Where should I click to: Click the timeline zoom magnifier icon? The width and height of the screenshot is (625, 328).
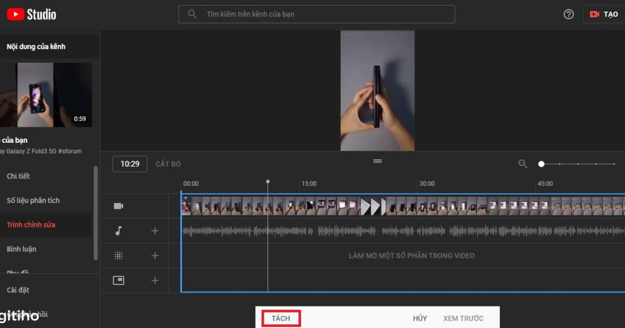click(522, 163)
